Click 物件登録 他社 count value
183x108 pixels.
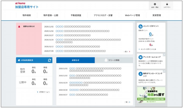pyautogui.click(x=45, y=71)
